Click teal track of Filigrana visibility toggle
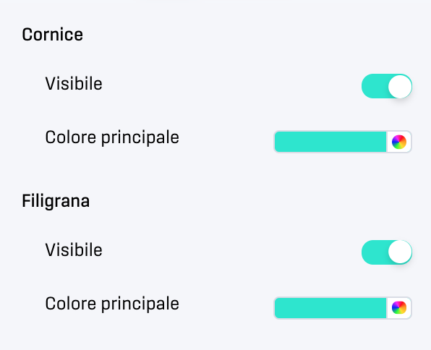 pos(375,252)
